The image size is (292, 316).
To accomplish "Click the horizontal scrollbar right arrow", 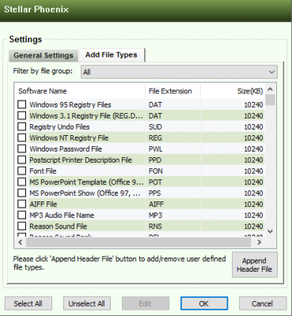I will pyautogui.click(x=260, y=242).
